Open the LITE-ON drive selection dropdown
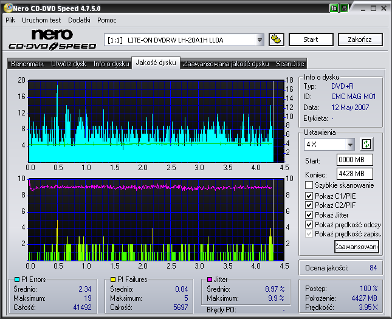Screen dimensions: 392x319 pyautogui.click(x=260, y=39)
